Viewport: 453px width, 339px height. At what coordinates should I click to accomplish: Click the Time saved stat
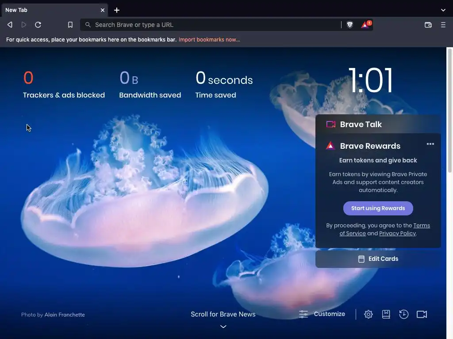pyautogui.click(x=224, y=85)
